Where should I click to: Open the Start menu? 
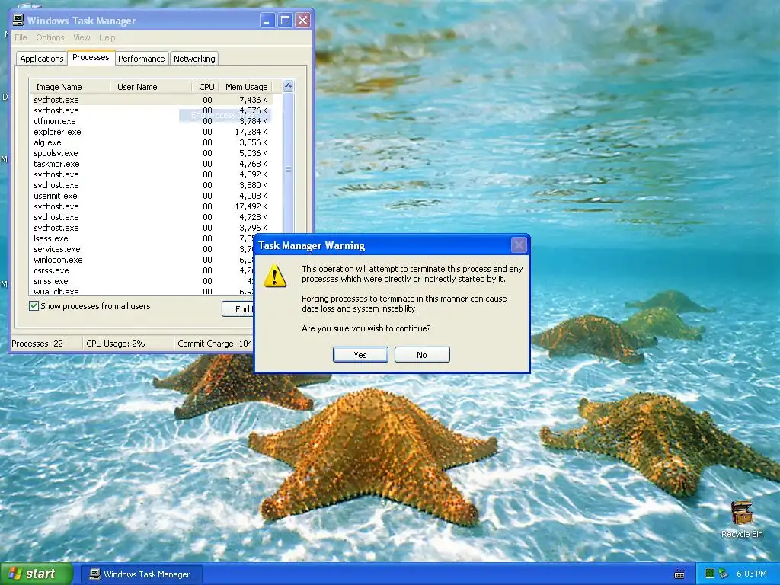pos(37,574)
